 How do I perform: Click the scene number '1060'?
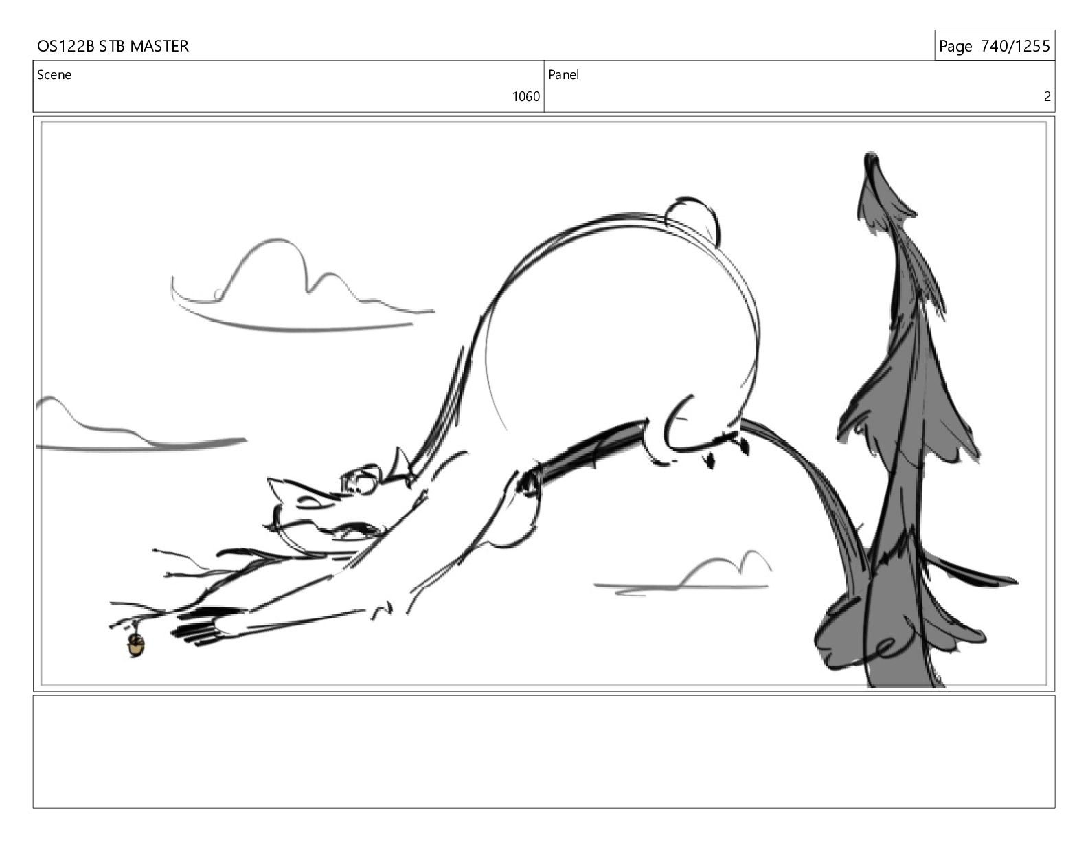pyautogui.click(x=526, y=97)
